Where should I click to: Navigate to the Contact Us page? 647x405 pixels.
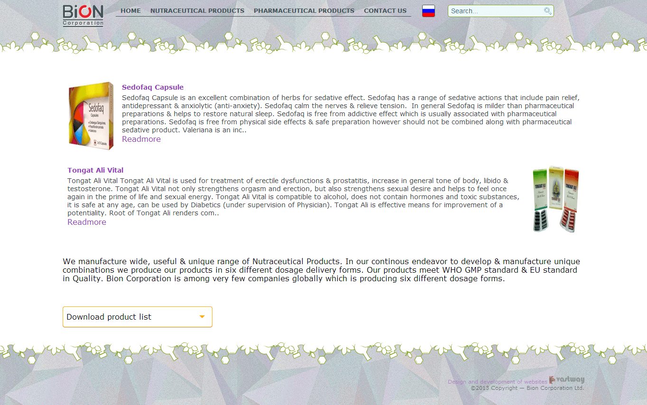385,10
